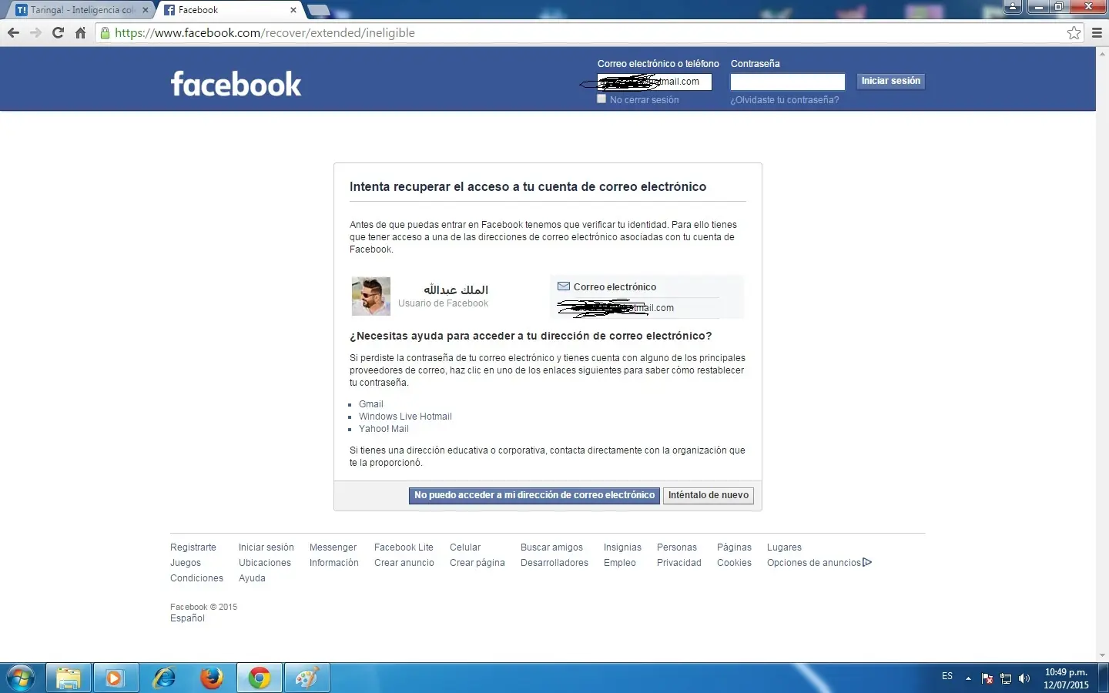1109x693 pixels.
Task: Click the Contraseña password field
Action: coord(788,82)
